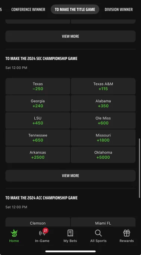The height and width of the screenshot is (255, 141).
Task: Select Clemson in ACC Championship market
Action: [38, 222]
